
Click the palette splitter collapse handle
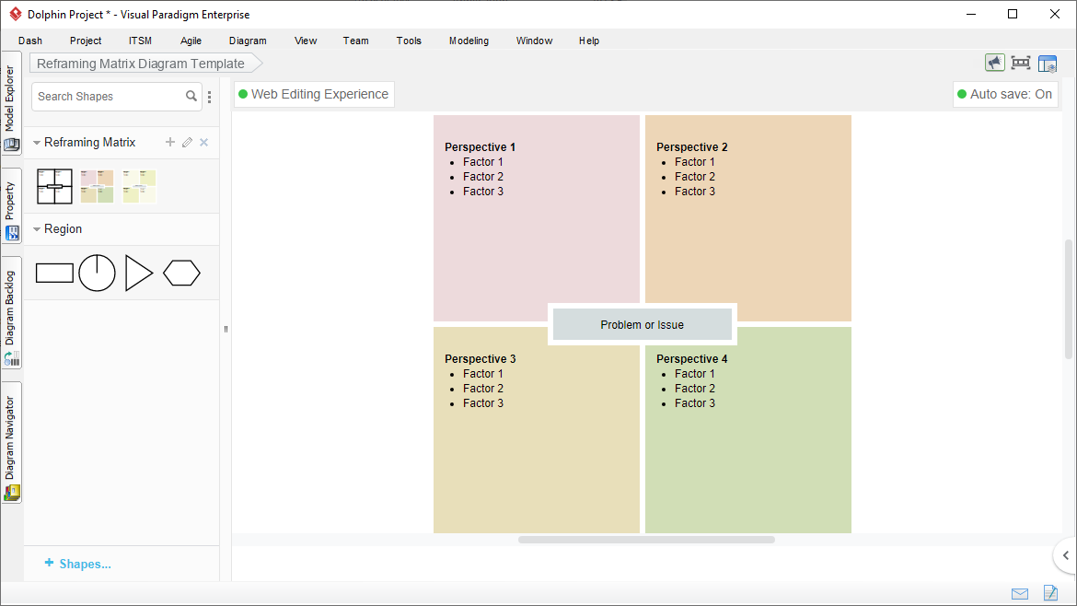pos(226,329)
